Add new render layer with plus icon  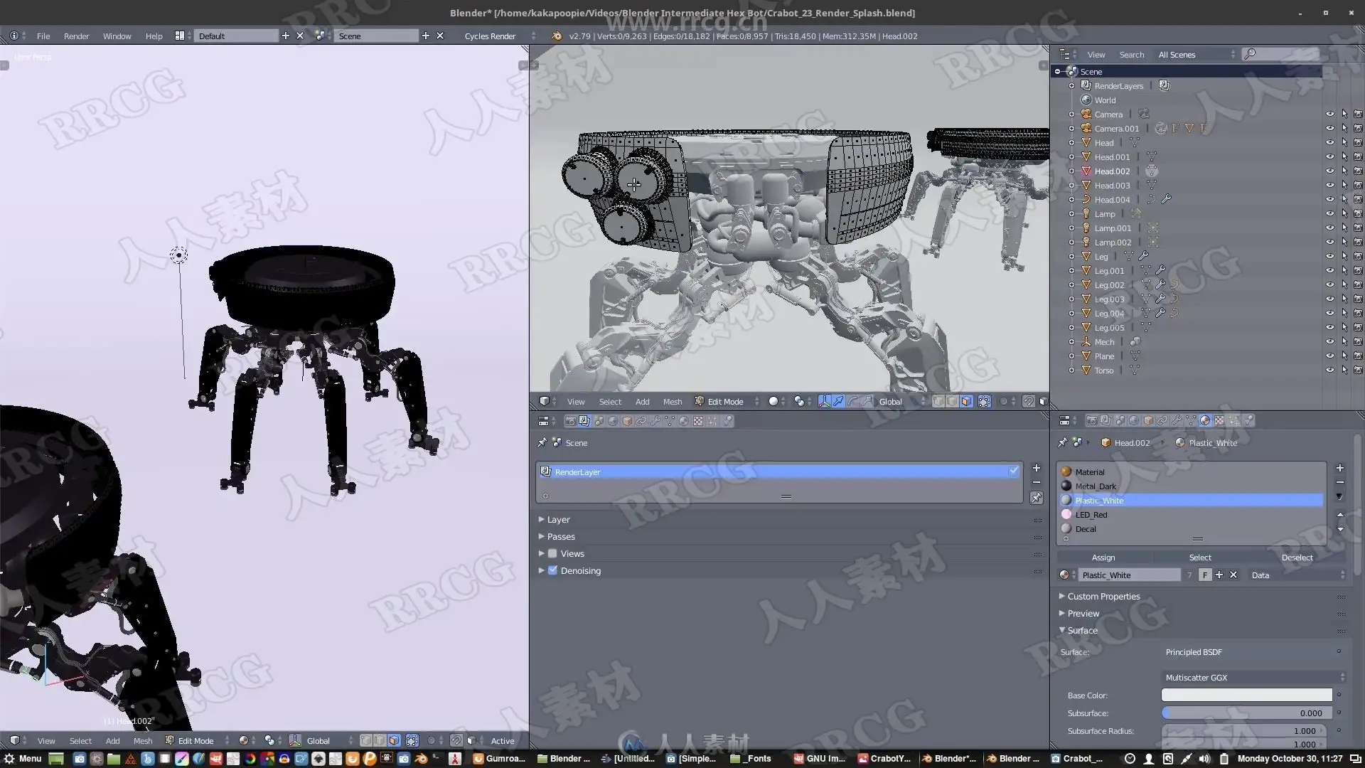click(1036, 468)
